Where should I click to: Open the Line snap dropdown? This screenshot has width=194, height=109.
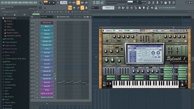[95, 8]
